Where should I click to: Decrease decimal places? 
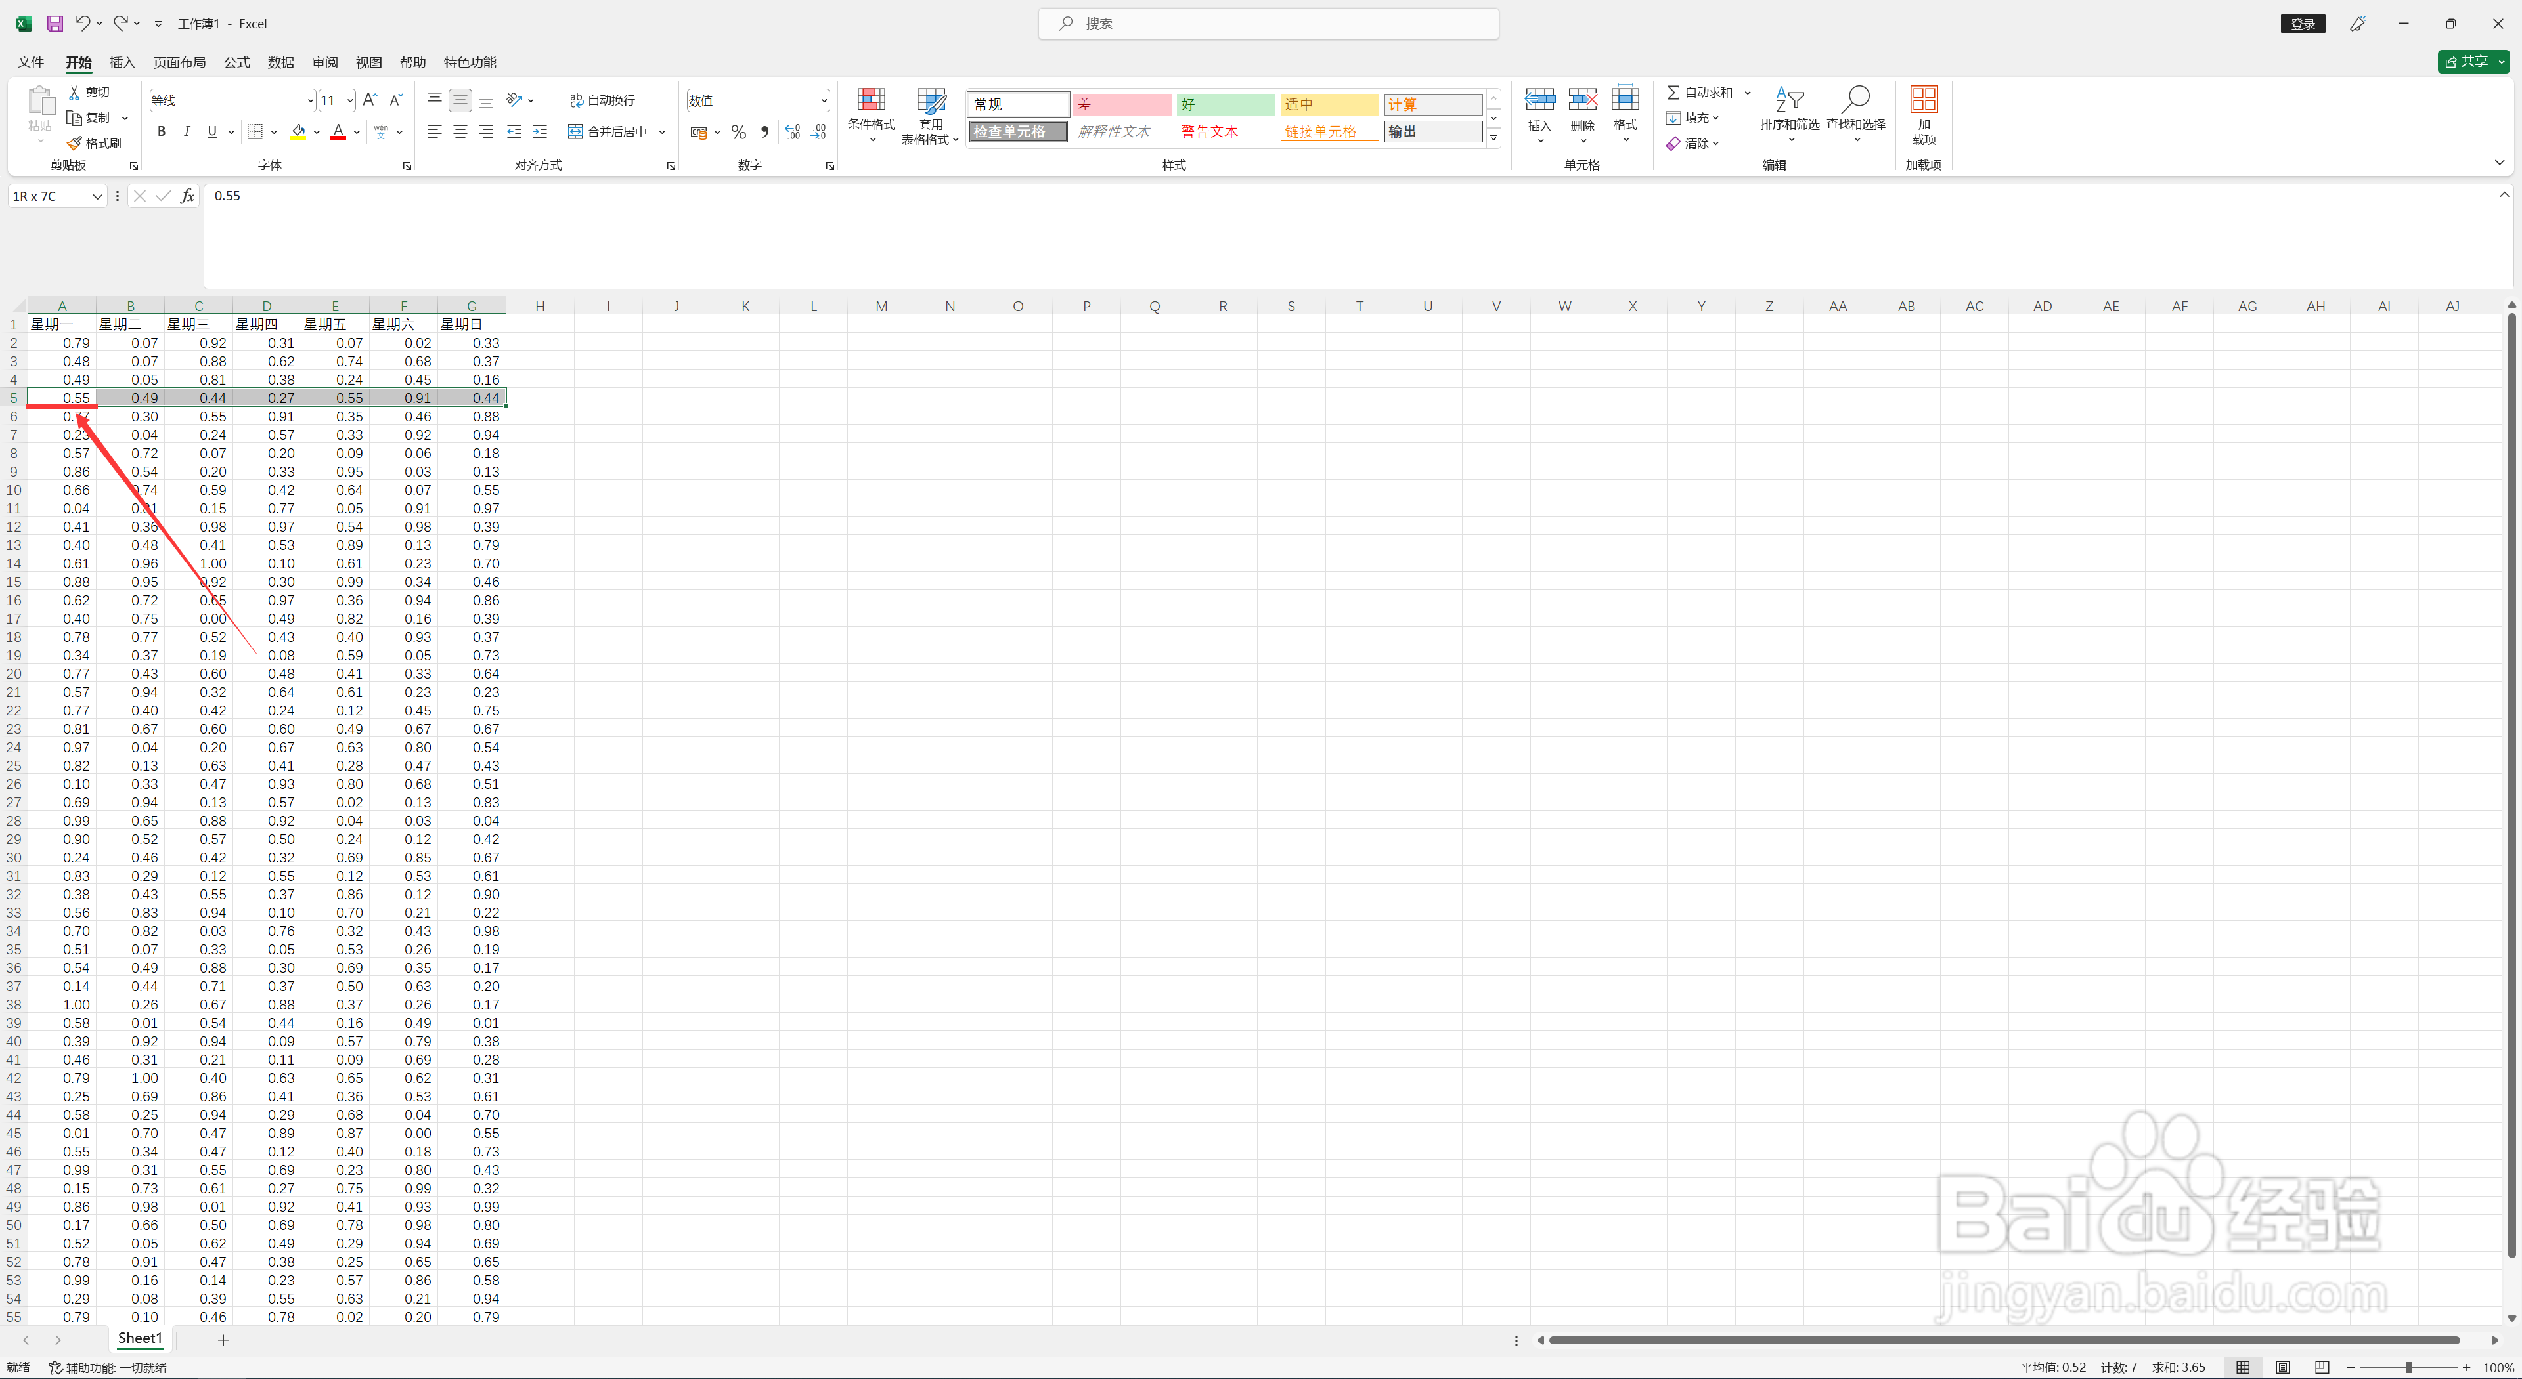click(x=818, y=131)
